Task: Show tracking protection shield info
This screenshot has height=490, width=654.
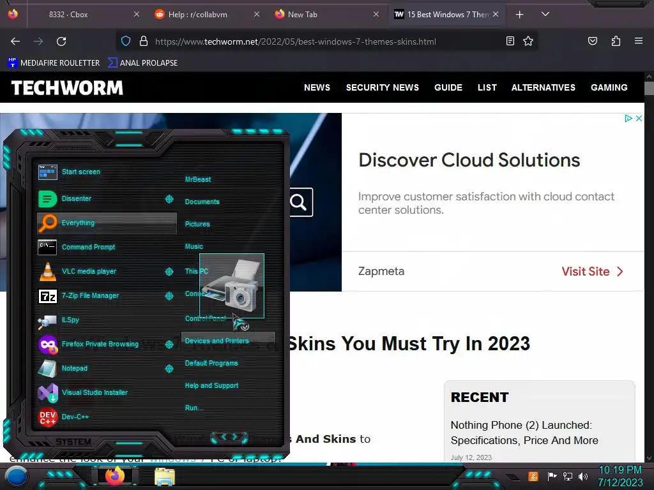Action: 126,41
